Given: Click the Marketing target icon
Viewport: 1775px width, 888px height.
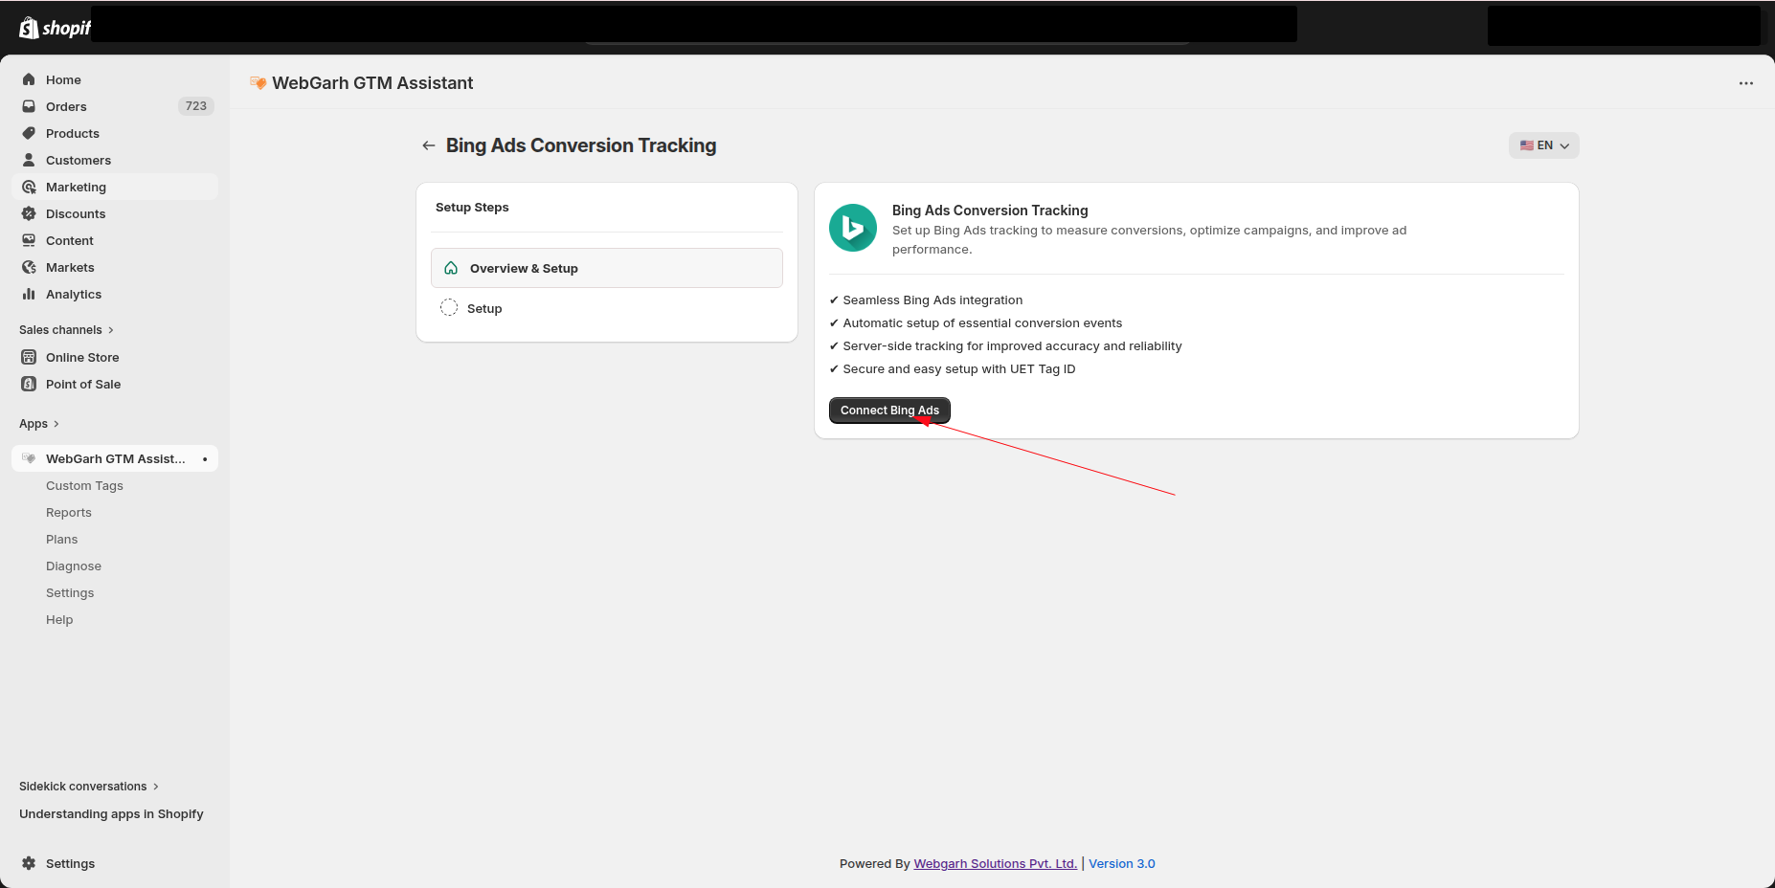Looking at the screenshot, I should pyautogui.click(x=29, y=187).
